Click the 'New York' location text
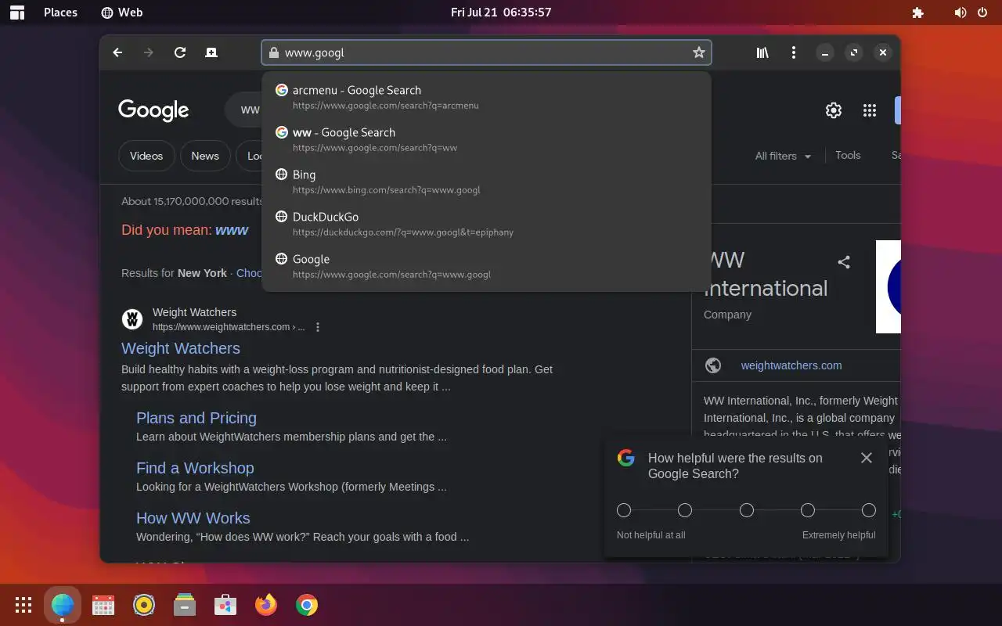The height and width of the screenshot is (626, 1002). [x=202, y=273]
